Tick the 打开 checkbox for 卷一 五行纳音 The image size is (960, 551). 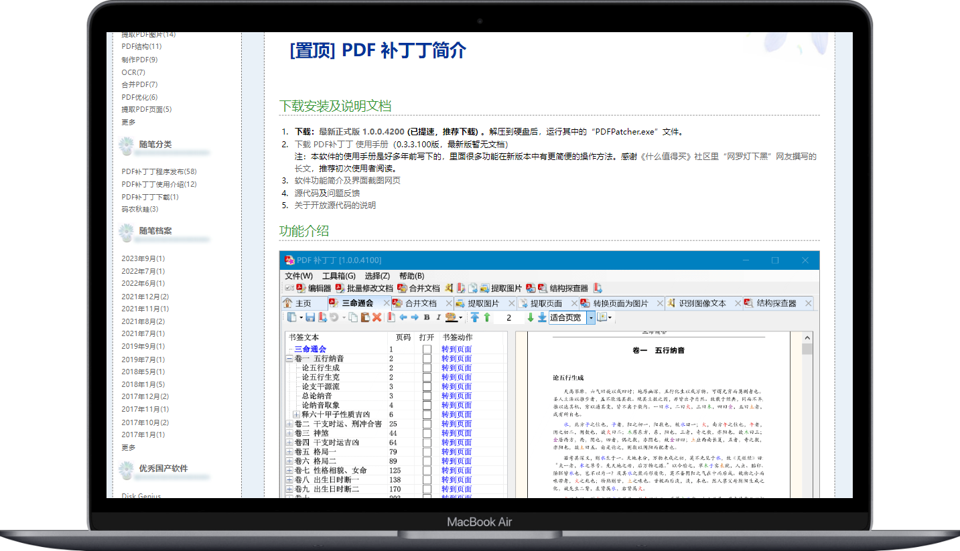[x=427, y=358]
